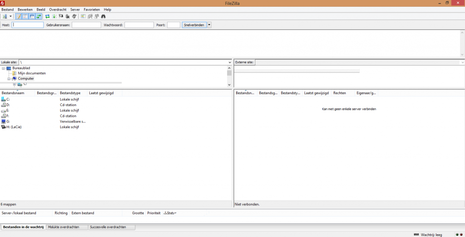The height and width of the screenshot is (237, 465).
Task: Click the disconnect from server icon
Action: 68,17
